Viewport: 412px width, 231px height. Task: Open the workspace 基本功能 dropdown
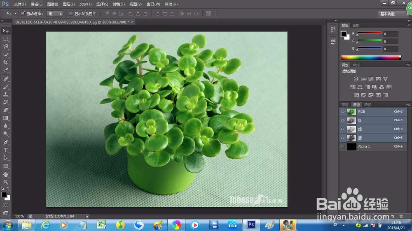pos(393,14)
